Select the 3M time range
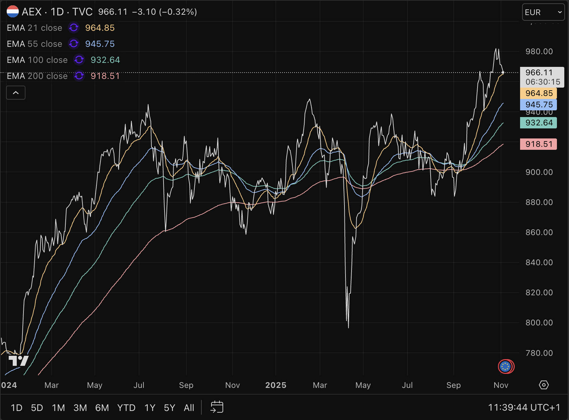 80,408
